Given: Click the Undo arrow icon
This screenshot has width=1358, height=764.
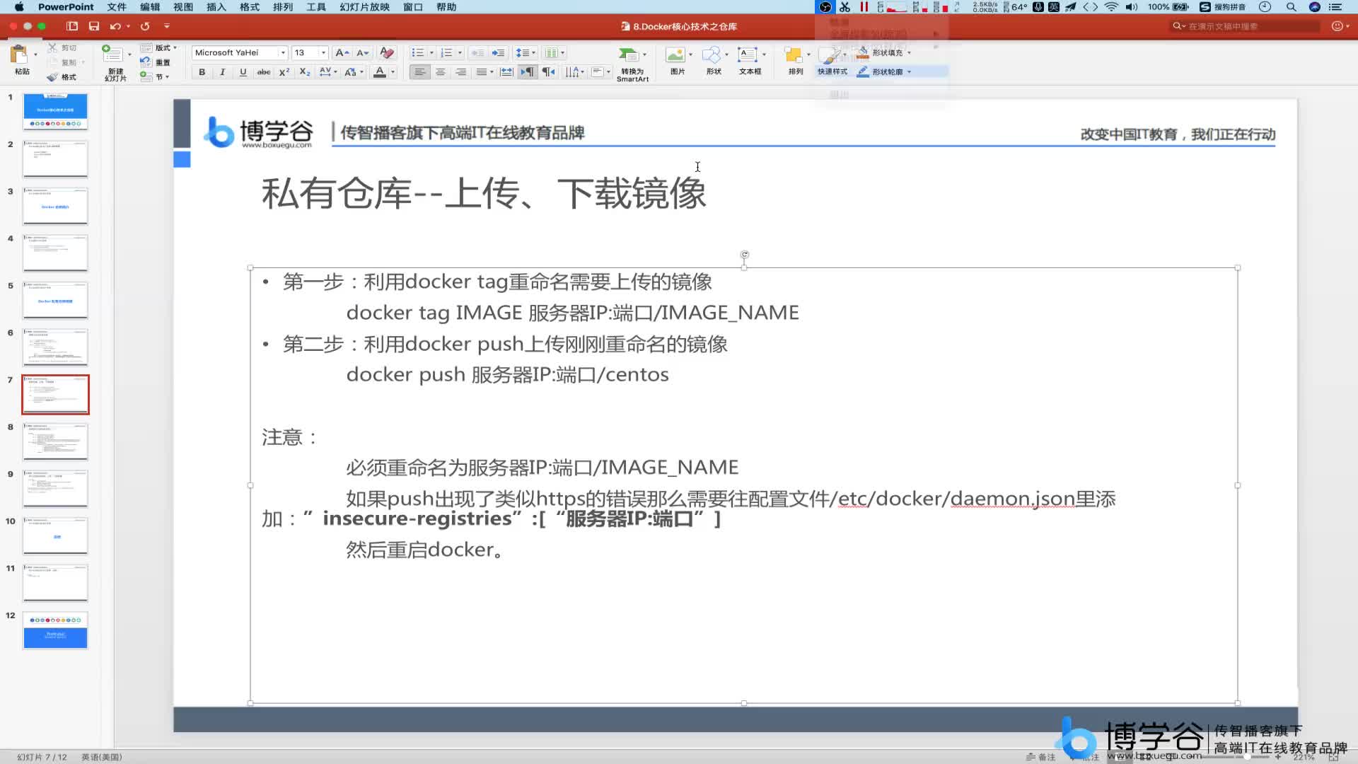Looking at the screenshot, I should coord(115,26).
